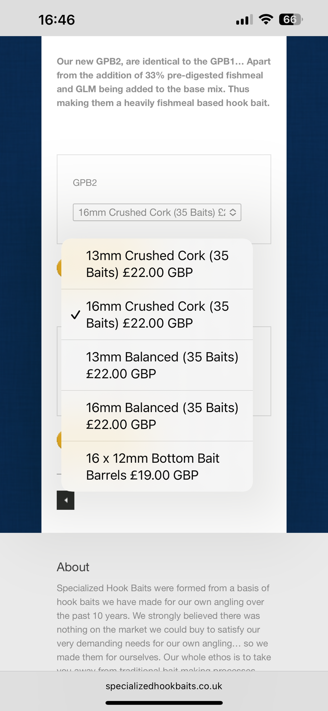This screenshot has width=328, height=711.
Task: Tap the 16:46 clock in status bar
Action: click(x=56, y=20)
